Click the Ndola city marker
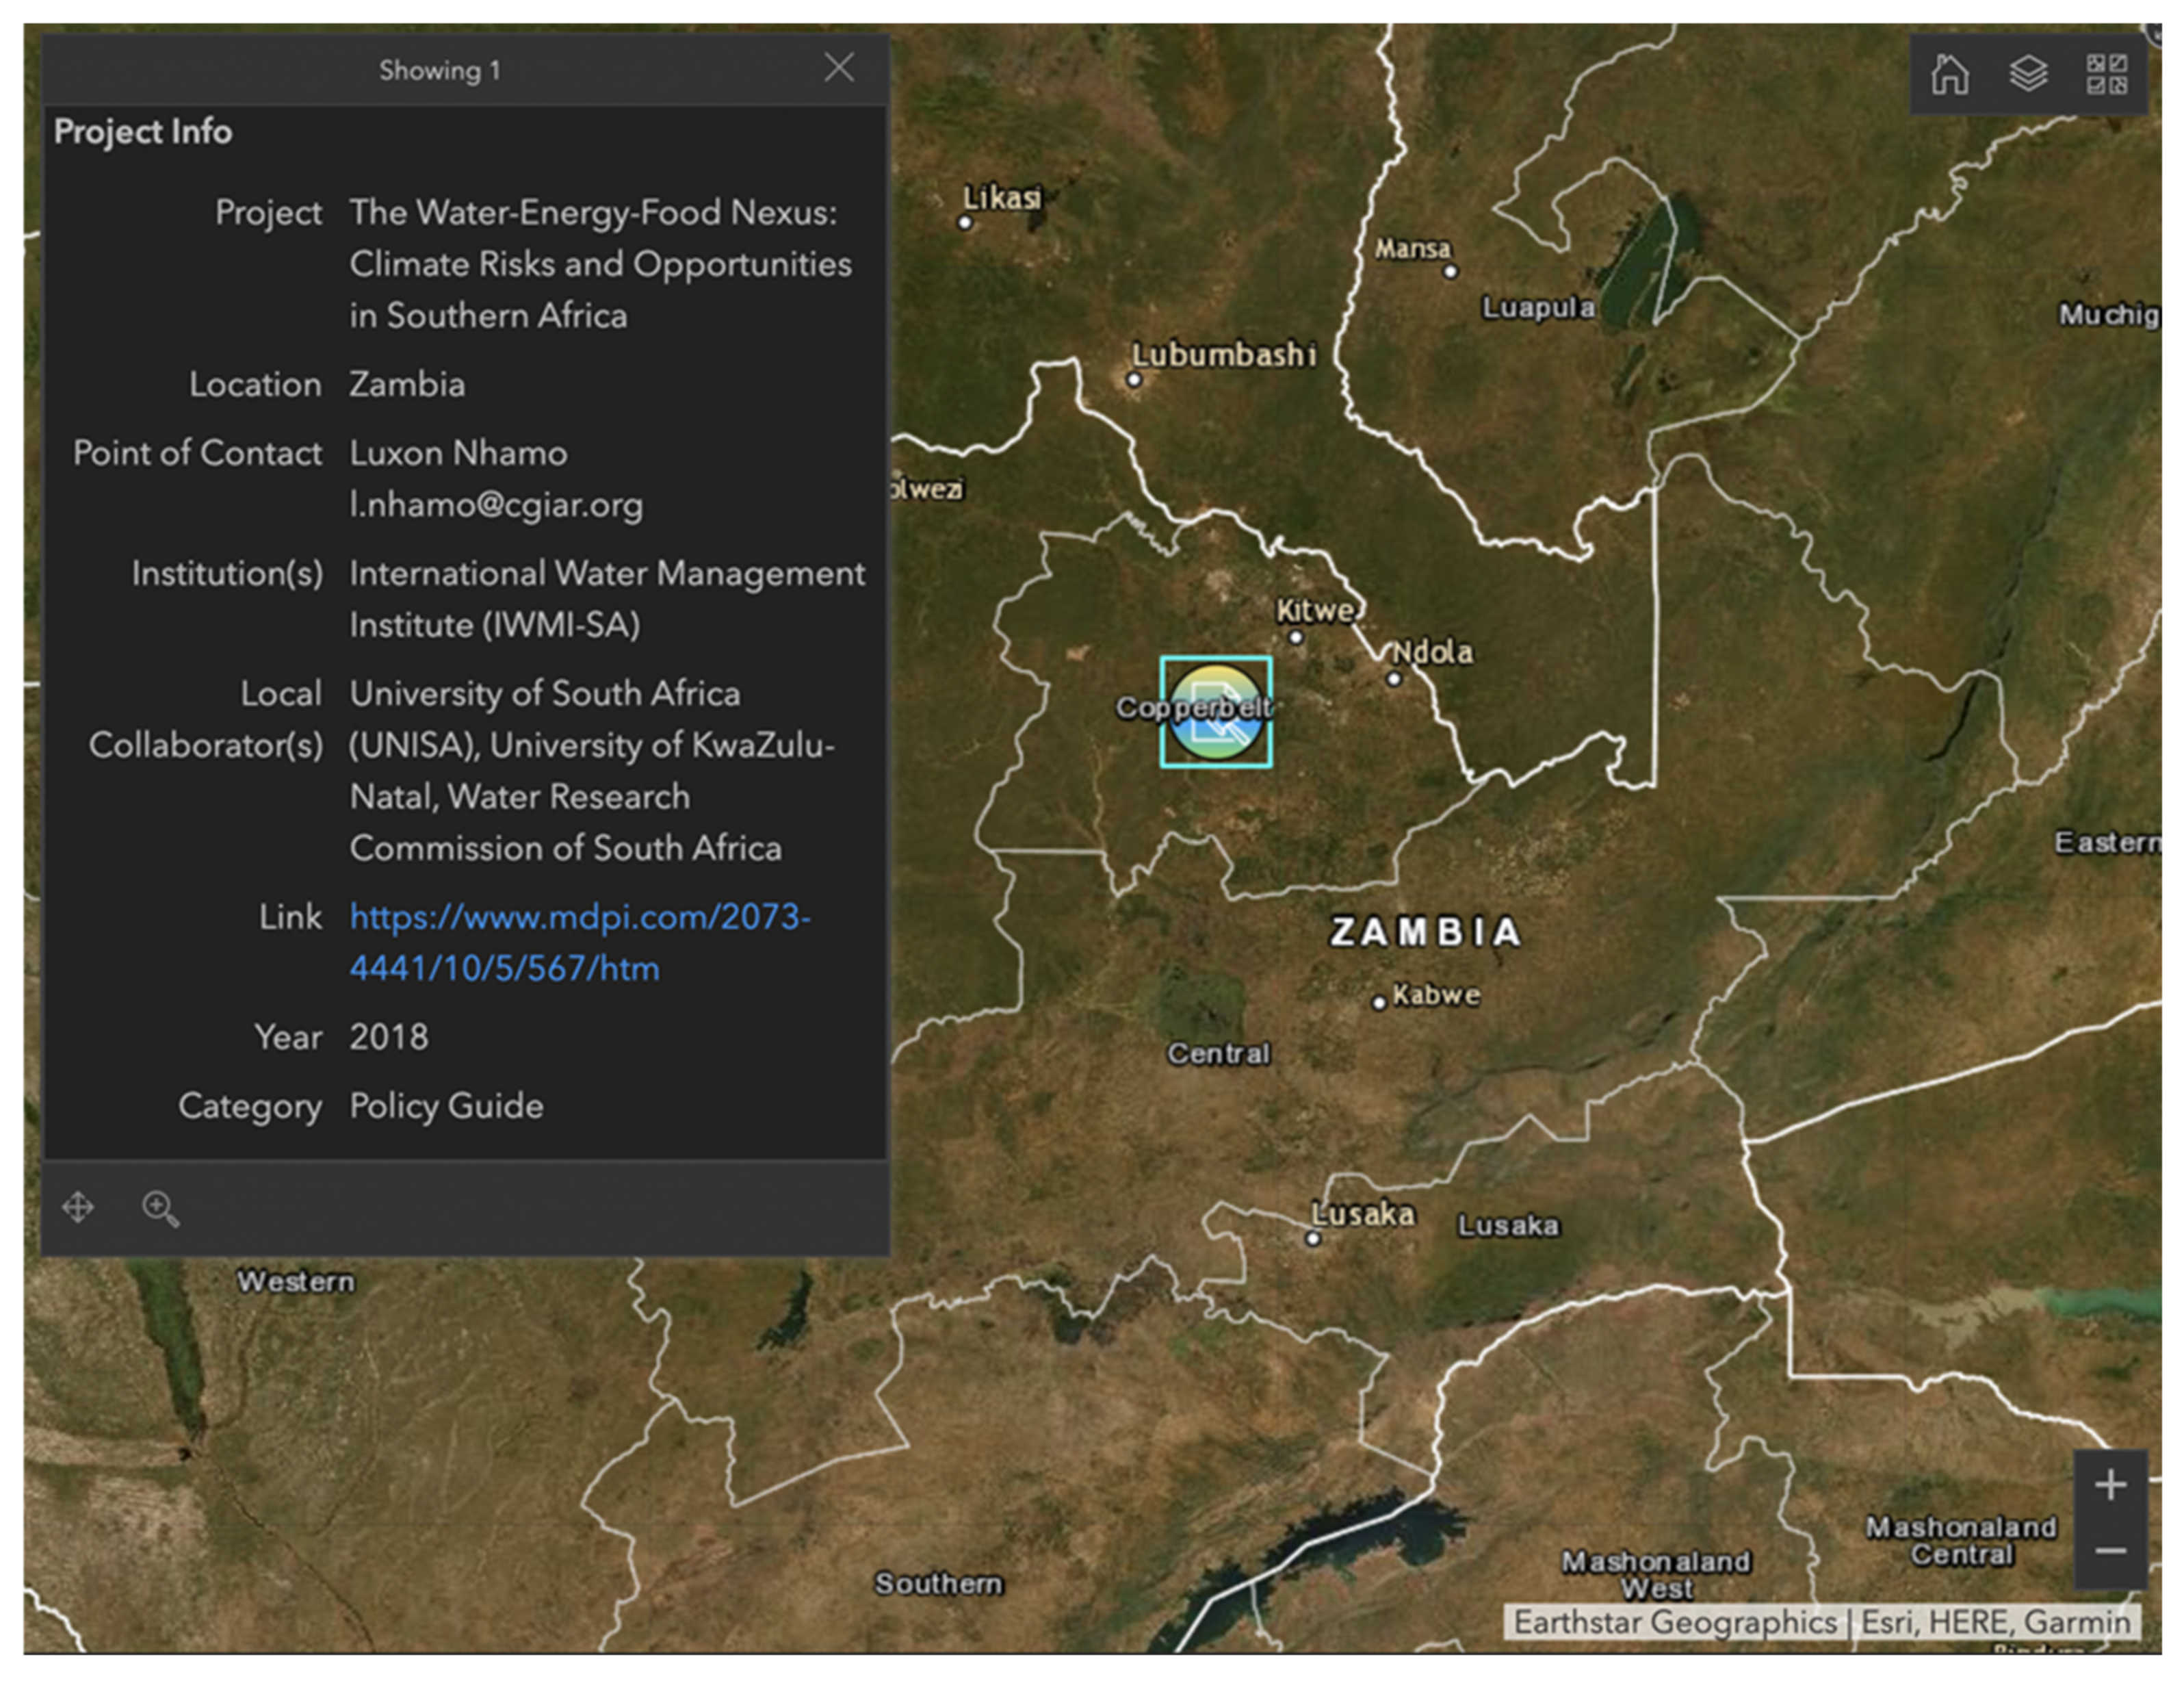Viewport: 2184px width, 1681px height. tap(1394, 678)
